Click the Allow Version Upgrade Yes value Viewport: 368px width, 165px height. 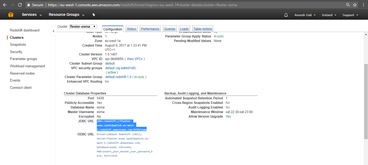point(228,117)
